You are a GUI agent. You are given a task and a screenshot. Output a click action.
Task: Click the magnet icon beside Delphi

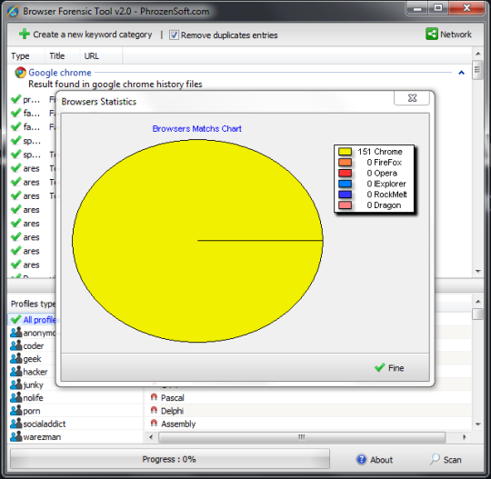[x=154, y=410]
